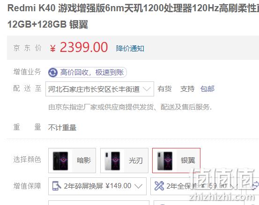259x205 pixels.
Task: Select the 暗影 black phone thumbnail
Action: tap(60, 161)
